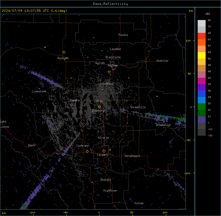This screenshot has width=221, height=216.
Task: Click the yellow diamond marker above Calgary label
Action: click(x=104, y=151)
